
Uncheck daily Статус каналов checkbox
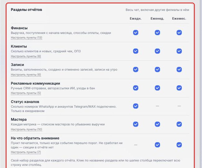(x=135, y=106)
